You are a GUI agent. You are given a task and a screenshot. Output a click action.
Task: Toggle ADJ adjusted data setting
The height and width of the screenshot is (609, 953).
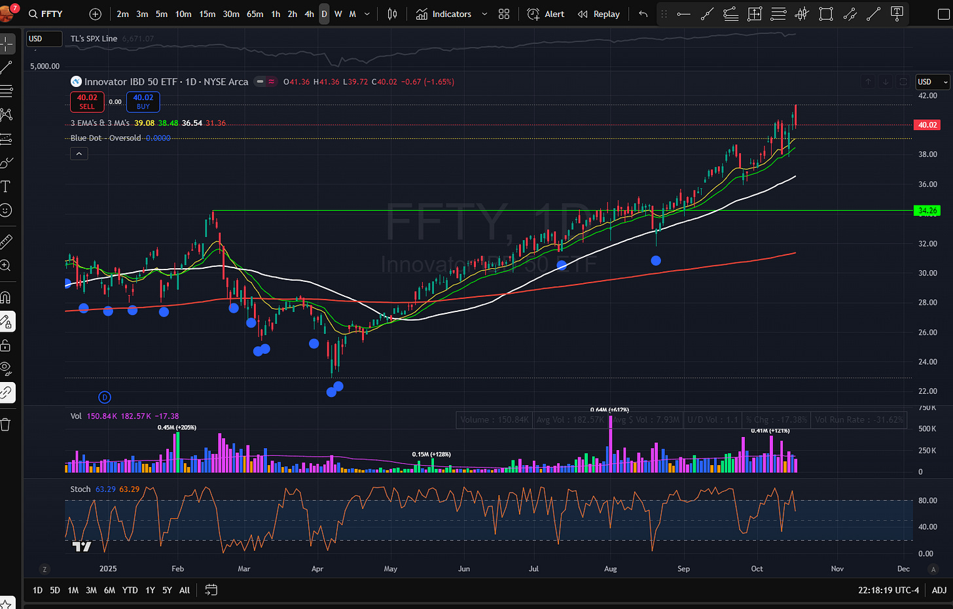pos(940,590)
